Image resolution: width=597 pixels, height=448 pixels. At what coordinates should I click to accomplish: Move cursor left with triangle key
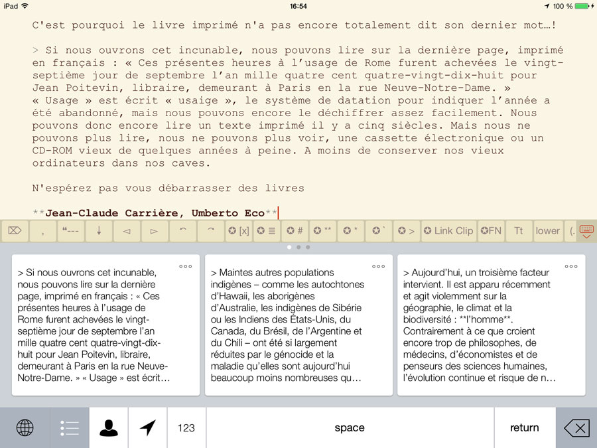click(127, 231)
